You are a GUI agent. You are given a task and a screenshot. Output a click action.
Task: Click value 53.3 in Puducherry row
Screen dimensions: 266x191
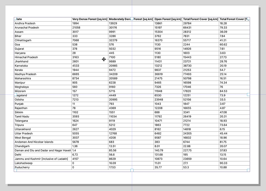(186, 167)
